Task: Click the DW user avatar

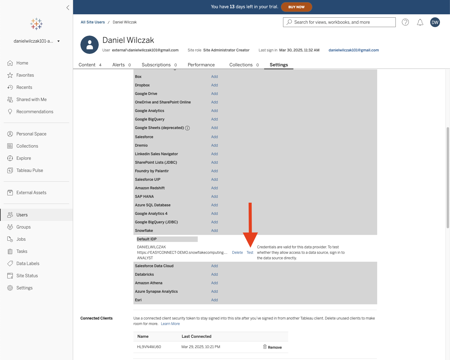Action: pyautogui.click(x=435, y=22)
